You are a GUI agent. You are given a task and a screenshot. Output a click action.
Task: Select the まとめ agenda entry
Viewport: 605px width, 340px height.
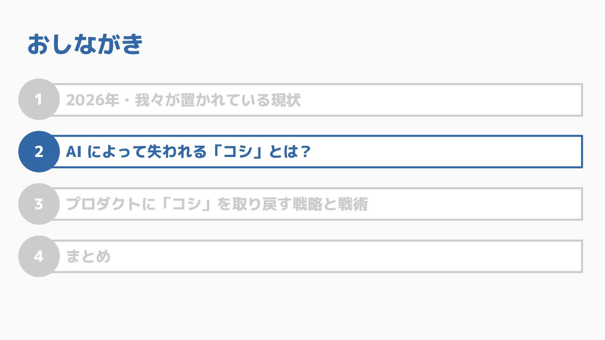click(88, 256)
